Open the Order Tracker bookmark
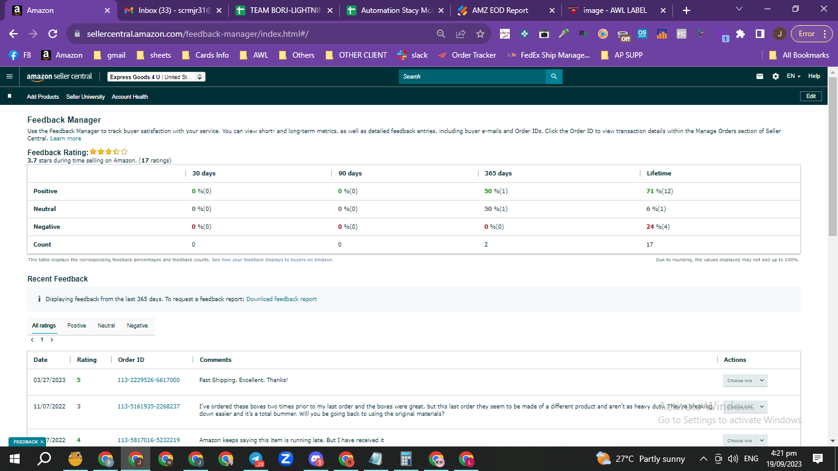Screen dimensions: 838x471 click(x=467, y=55)
